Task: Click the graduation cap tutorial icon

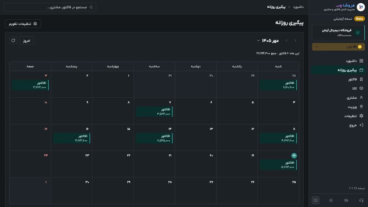Action: click(346, 200)
